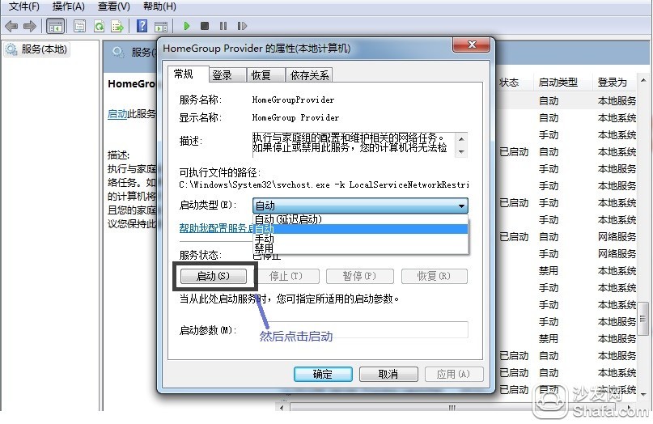
Task: Click the properties sheet toolbar icon
Action: pos(79,26)
